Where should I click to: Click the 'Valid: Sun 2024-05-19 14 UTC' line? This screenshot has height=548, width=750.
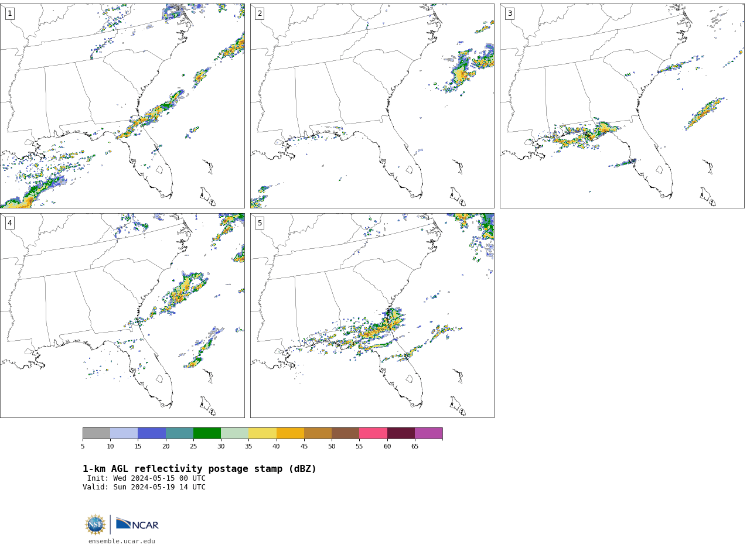point(144,487)
